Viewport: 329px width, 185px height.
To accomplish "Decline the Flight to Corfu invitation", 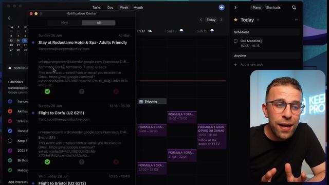I will tap(116, 162).
